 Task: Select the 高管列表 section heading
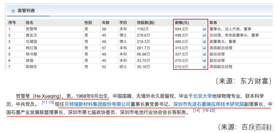[26, 11]
